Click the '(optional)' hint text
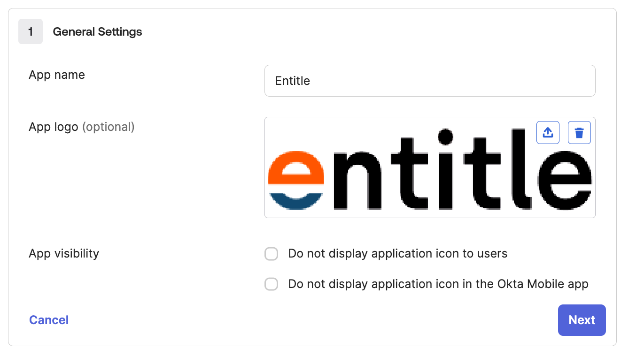 (109, 127)
